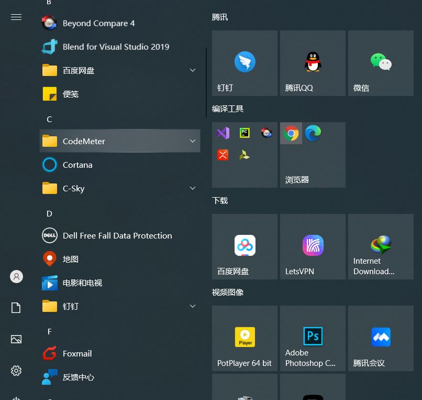Open Adobe Photoshop tile
The image size is (422, 400).
pyautogui.click(x=313, y=338)
